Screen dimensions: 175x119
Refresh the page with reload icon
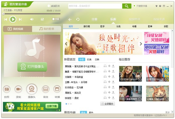coord(78,20)
